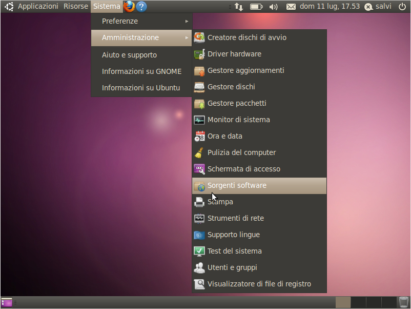
Task: Click the Creatore dischi di avvio icon
Action: point(199,37)
